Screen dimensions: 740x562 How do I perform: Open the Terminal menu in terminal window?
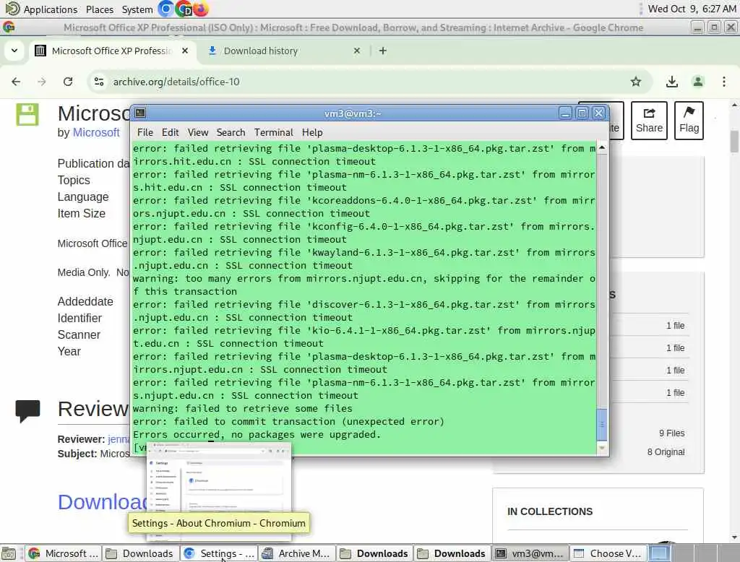(274, 133)
